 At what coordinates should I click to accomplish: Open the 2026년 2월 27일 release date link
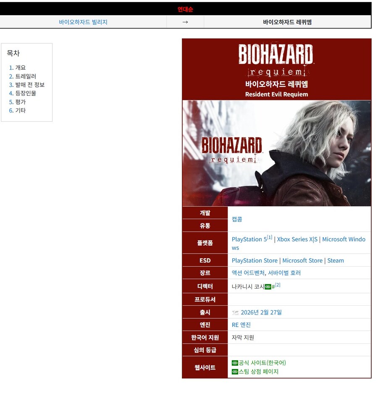click(261, 312)
